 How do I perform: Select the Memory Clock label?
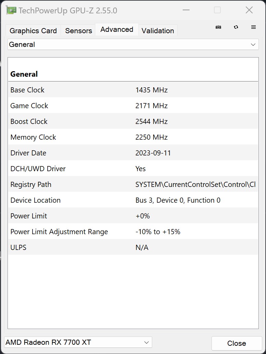(33, 137)
